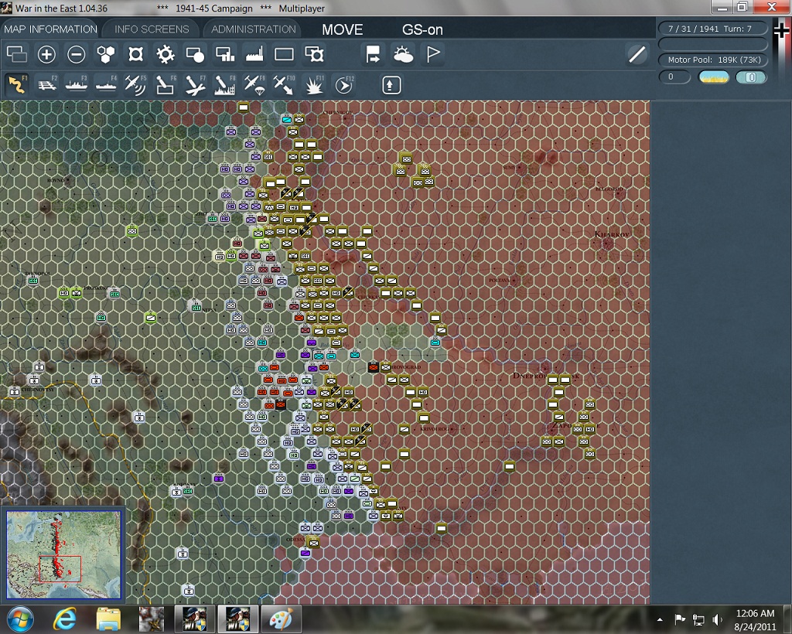Select Move mode (F1) icon
Image resolution: width=792 pixels, height=634 pixels.
click(x=17, y=85)
